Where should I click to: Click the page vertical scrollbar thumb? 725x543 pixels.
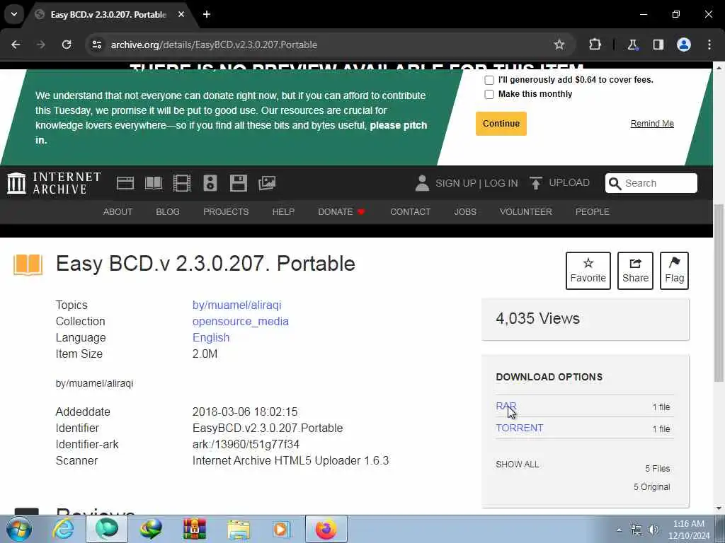click(x=719, y=293)
